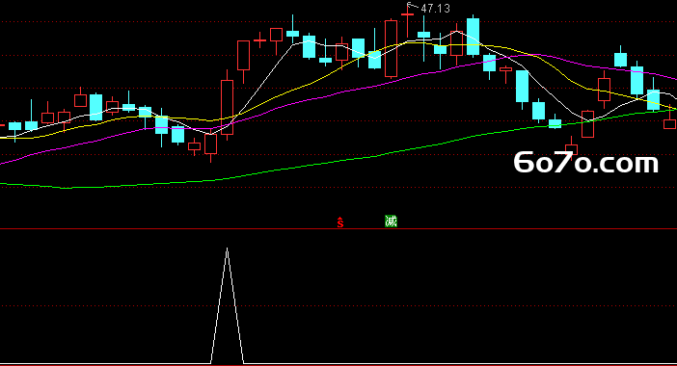Click the red S sell signal marker

pos(340,222)
